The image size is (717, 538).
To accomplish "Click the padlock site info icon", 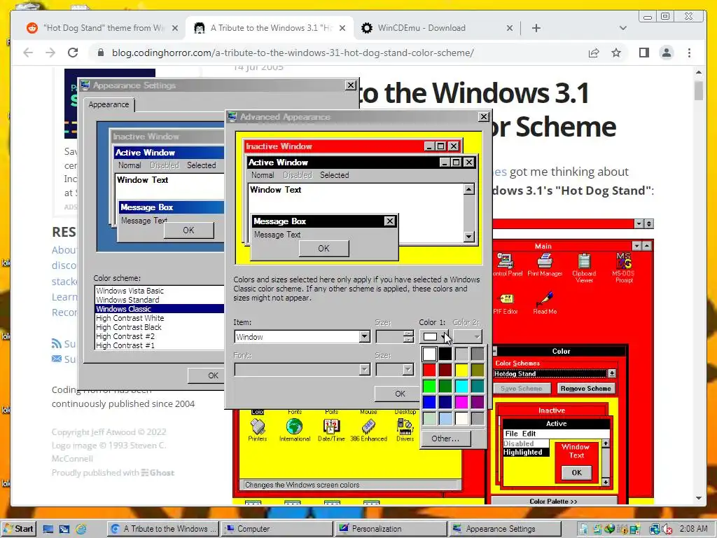I will 101,53.
